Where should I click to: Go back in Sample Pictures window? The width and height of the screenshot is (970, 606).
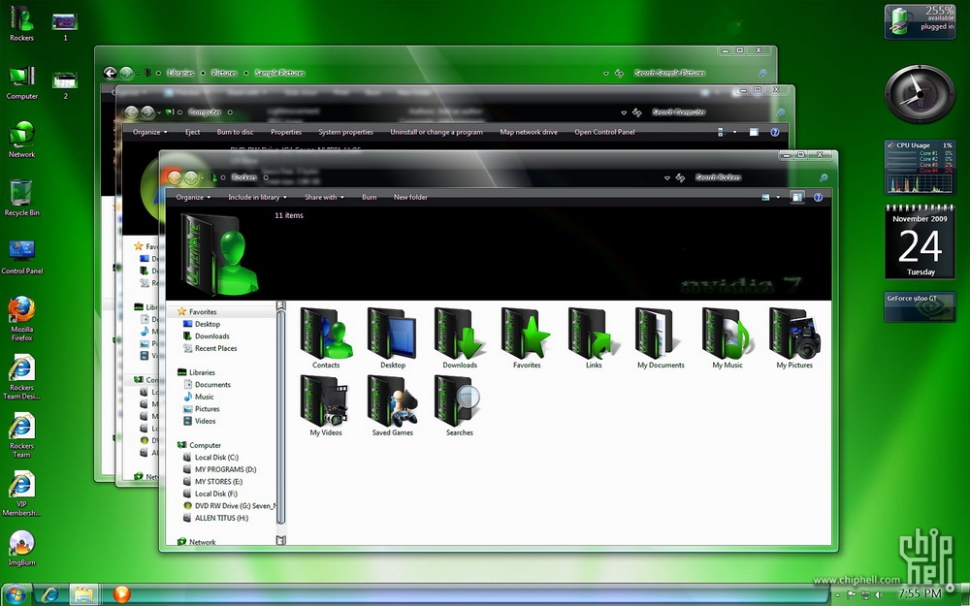(x=111, y=74)
